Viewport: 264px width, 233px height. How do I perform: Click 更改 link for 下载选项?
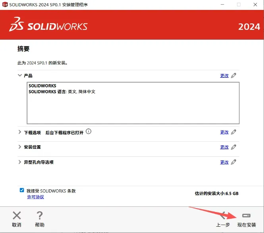[224, 132]
